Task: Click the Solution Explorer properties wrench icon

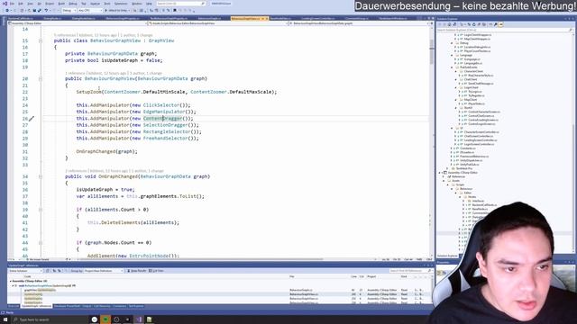Action: [496, 24]
